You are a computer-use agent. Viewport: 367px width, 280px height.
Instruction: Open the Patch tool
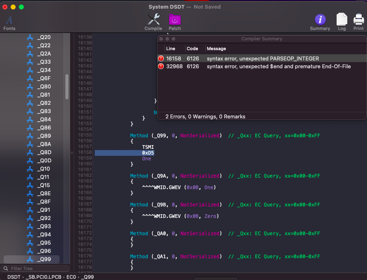click(174, 21)
